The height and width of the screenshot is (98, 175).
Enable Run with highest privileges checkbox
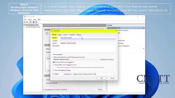point(54,70)
